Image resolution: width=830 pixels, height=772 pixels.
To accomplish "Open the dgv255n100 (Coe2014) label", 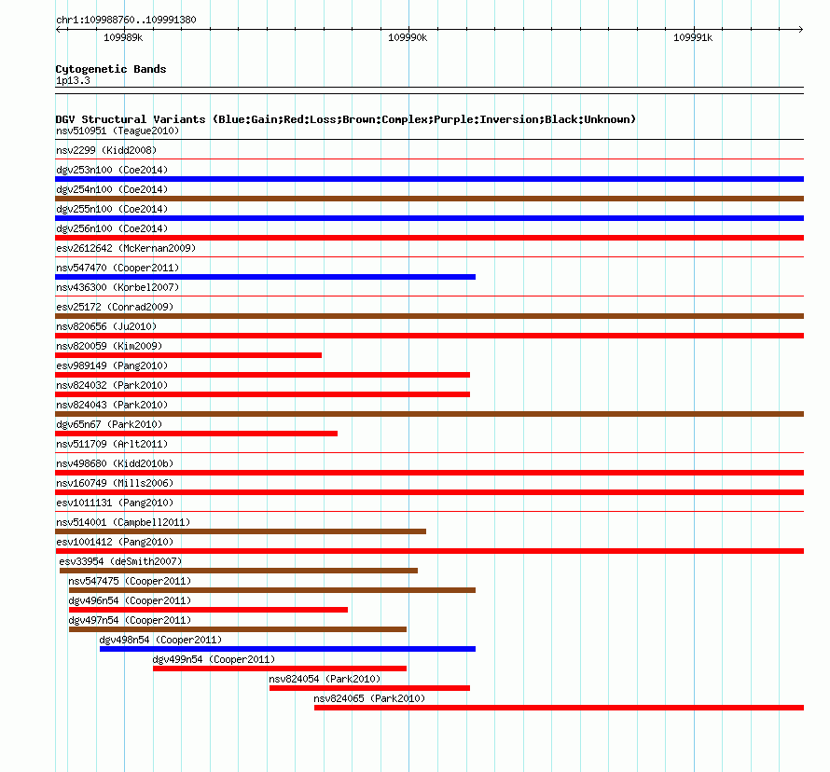I will click(112, 209).
